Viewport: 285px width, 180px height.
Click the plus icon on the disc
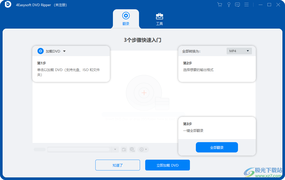tap(144, 93)
